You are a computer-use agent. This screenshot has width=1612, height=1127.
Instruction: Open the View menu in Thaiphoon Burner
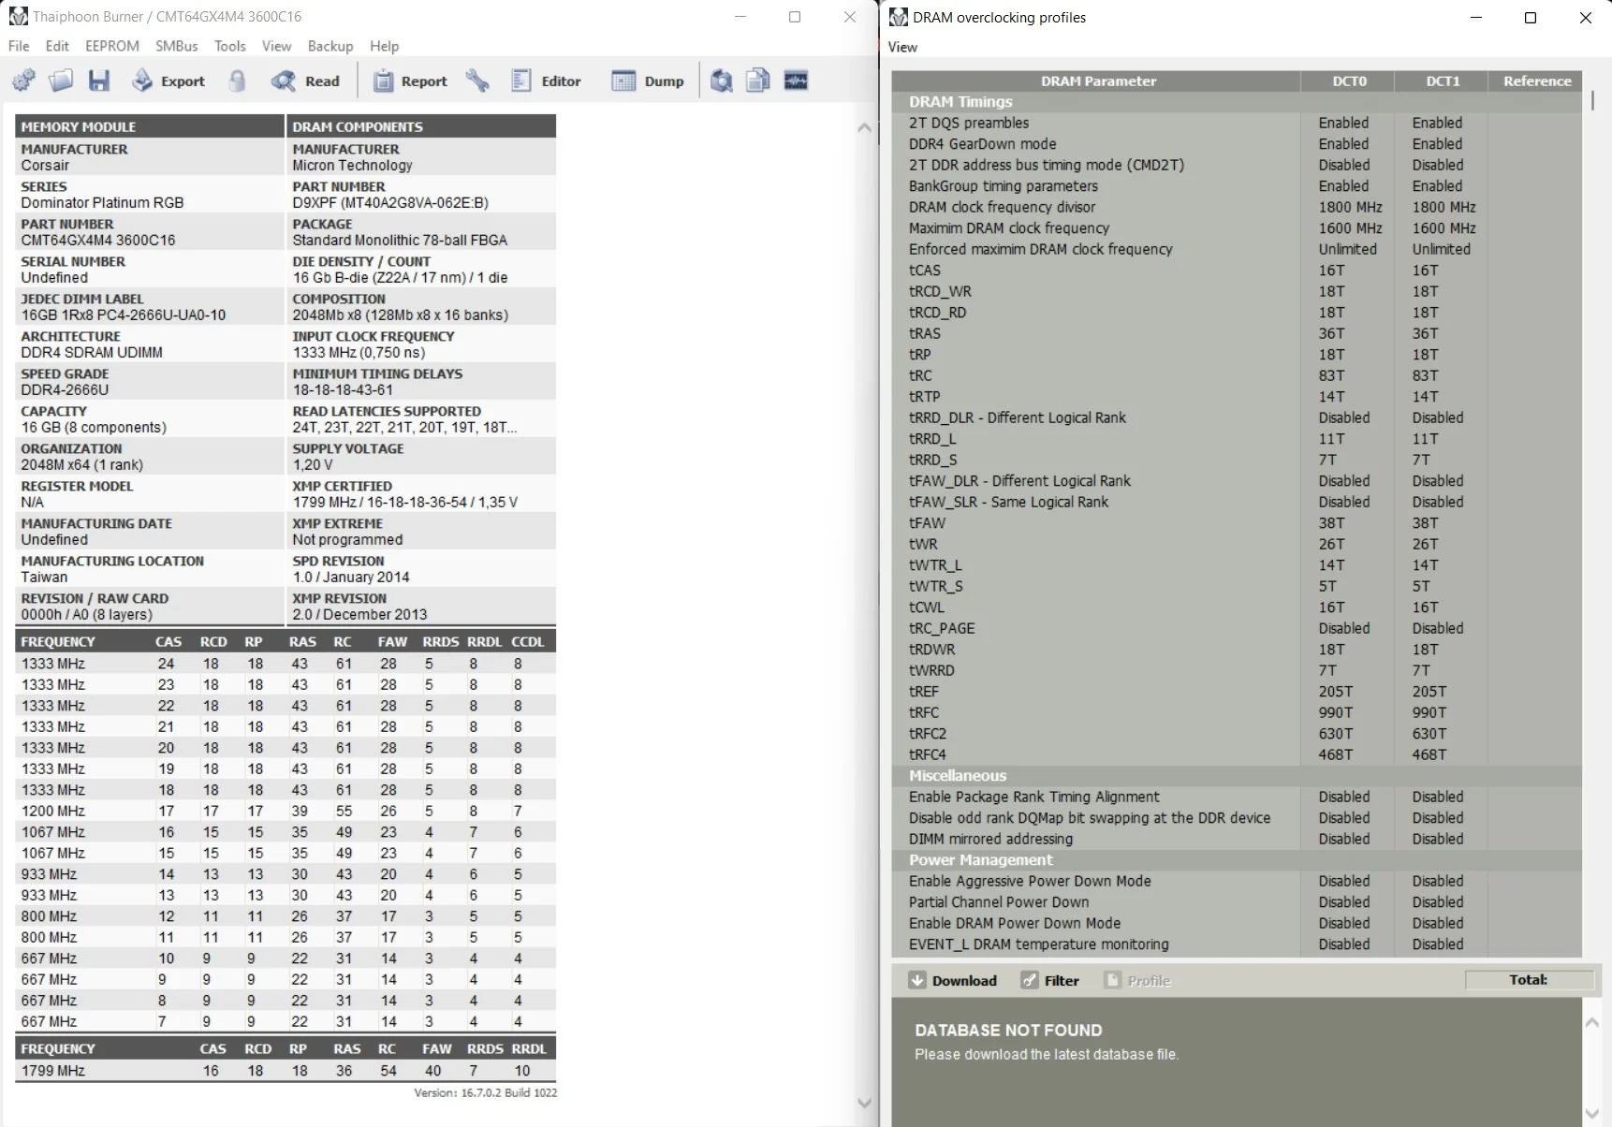(277, 46)
